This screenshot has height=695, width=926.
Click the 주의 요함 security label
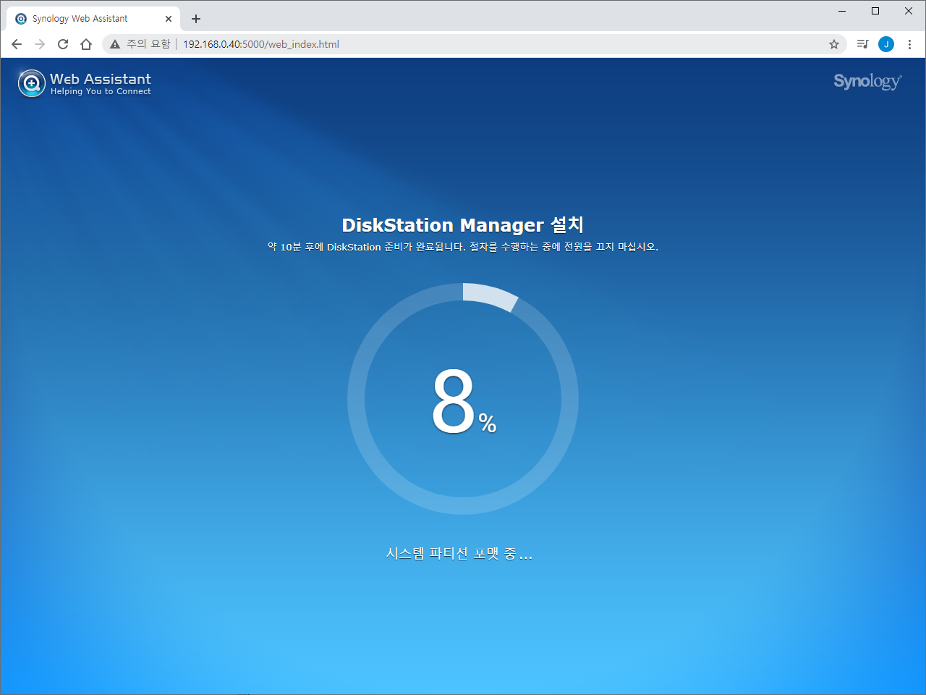148,44
